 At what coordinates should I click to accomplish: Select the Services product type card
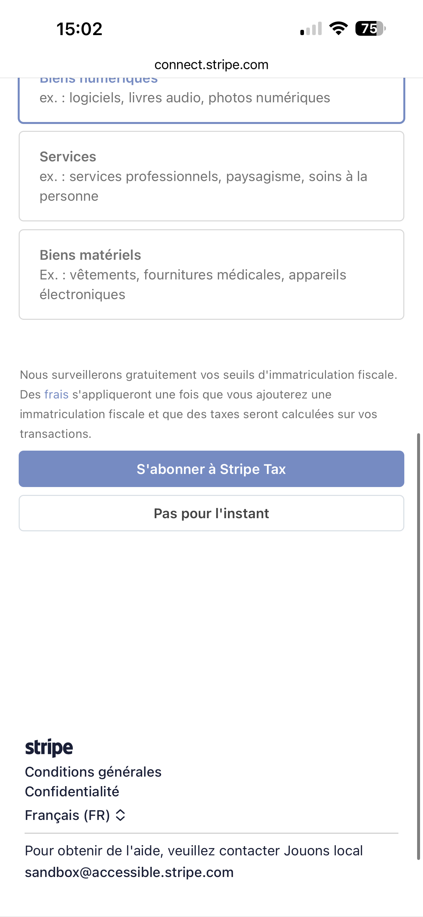(x=211, y=176)
